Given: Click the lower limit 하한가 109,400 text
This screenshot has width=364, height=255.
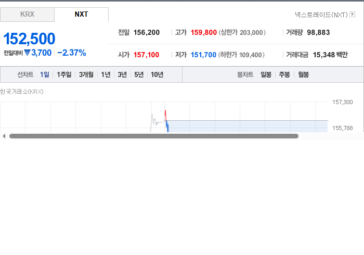Looking at the screenshot, I should (241, 55).
